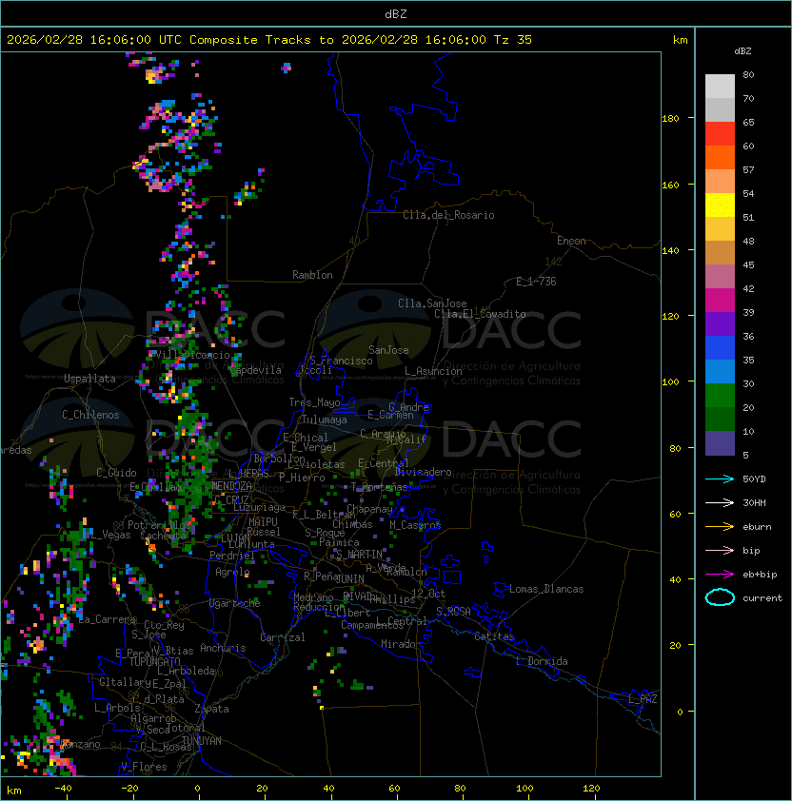The image size is (792, 801).
Task: Click the 'Clla.del_Rosario' map label
Action: (x=448, y=215)
